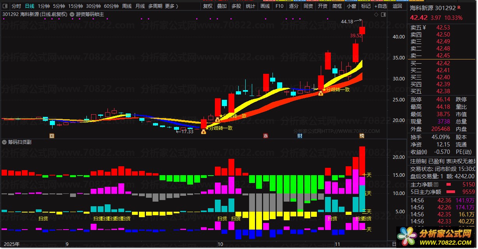Click the 复权 toolbar button
478x249 pixels.
click(x=208, y=6)
